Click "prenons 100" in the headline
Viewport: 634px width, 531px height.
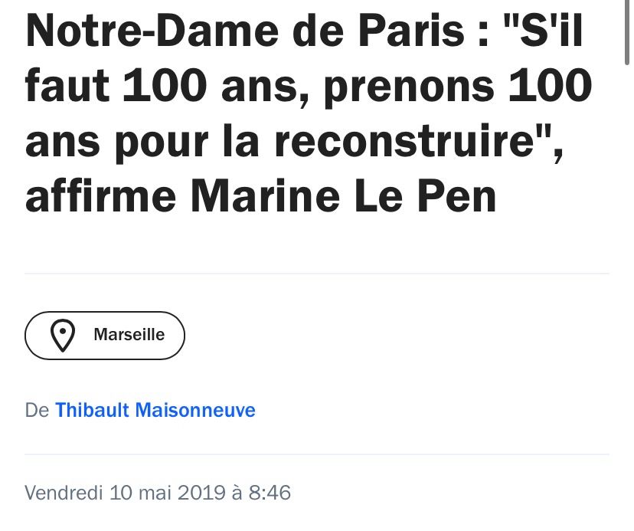(x=458, y=87)
